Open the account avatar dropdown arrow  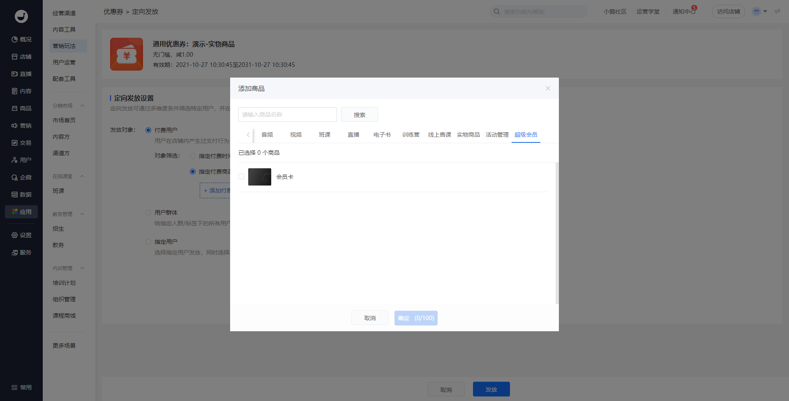coord(765,11)
